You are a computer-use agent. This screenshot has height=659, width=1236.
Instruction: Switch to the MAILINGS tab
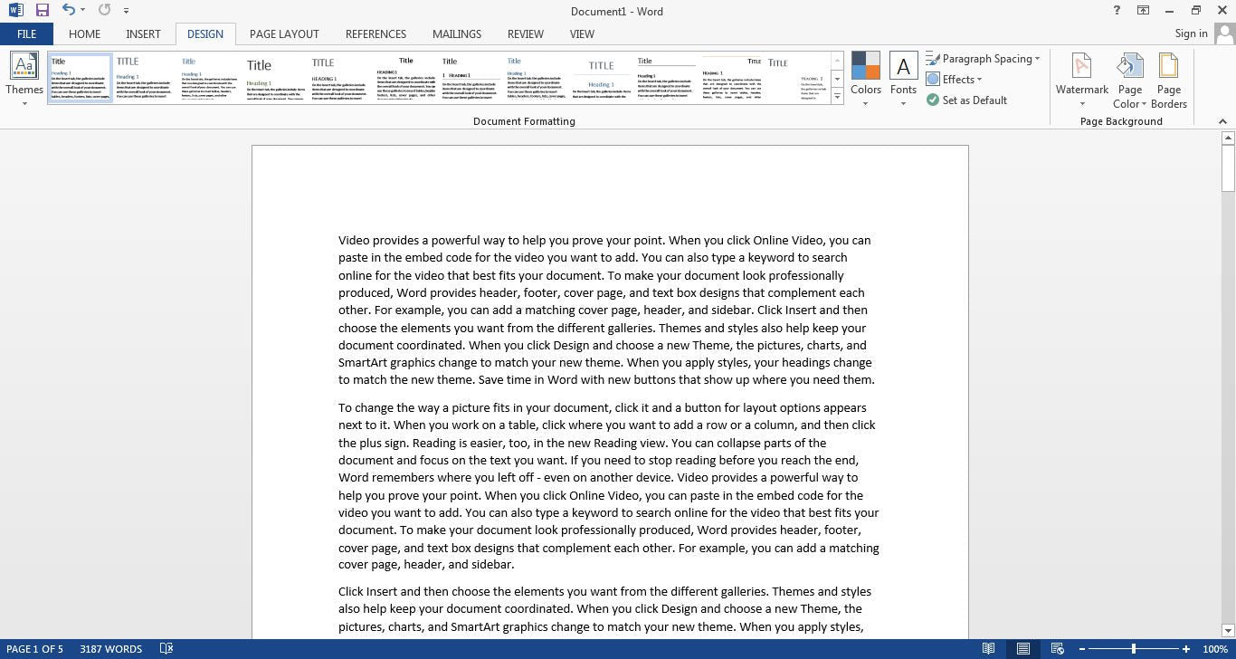456,33
